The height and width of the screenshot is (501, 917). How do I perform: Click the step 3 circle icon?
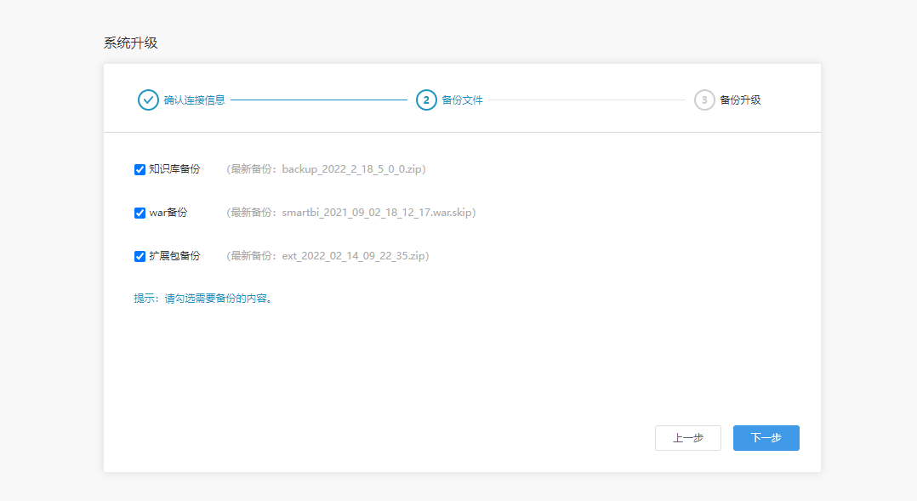pos(704,100)
